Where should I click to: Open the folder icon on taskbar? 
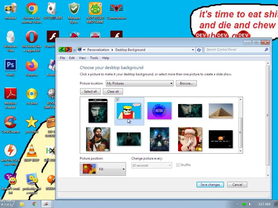(x=22, y=204)
